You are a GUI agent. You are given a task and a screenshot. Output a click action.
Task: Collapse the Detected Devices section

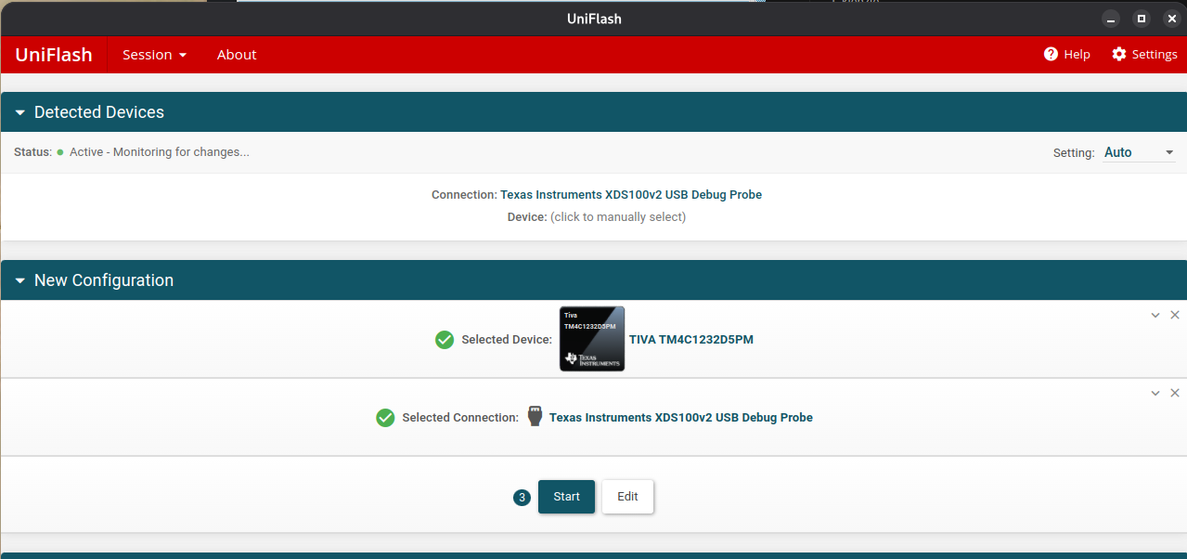click(x=20, y=112)
